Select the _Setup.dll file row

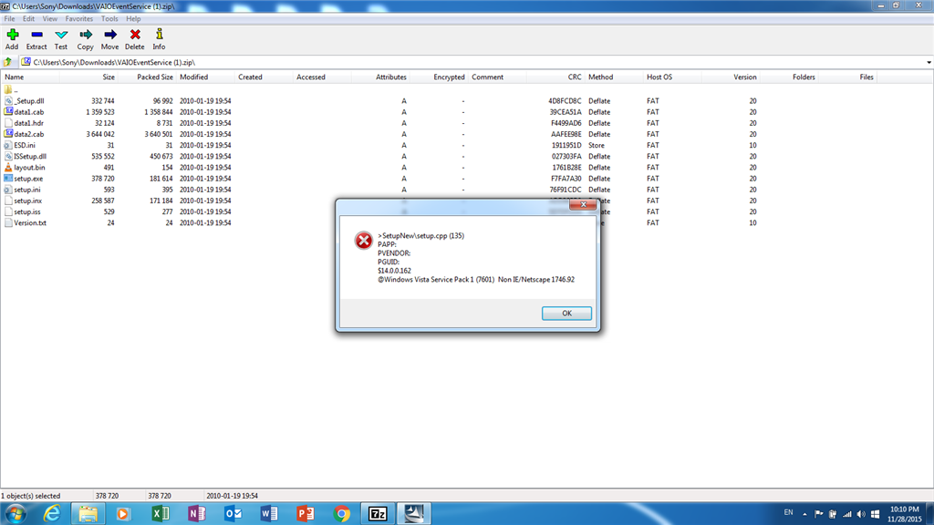point(29,101)
